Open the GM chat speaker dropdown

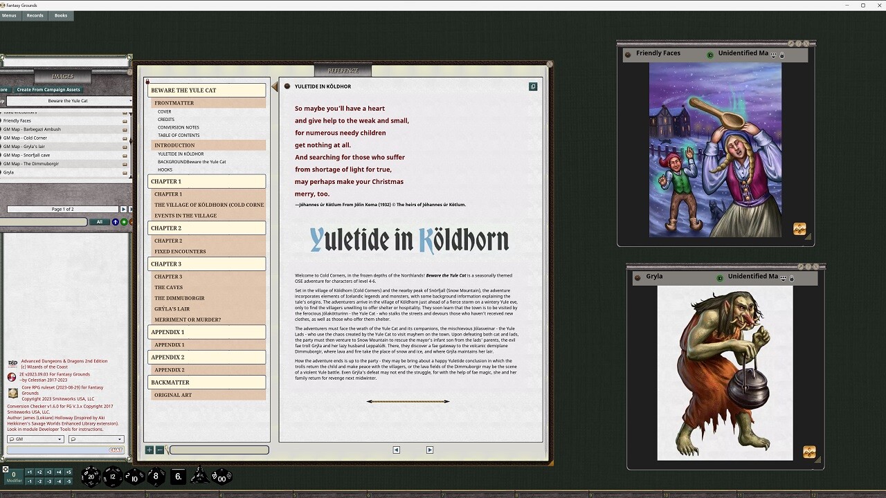click(35, 439)
